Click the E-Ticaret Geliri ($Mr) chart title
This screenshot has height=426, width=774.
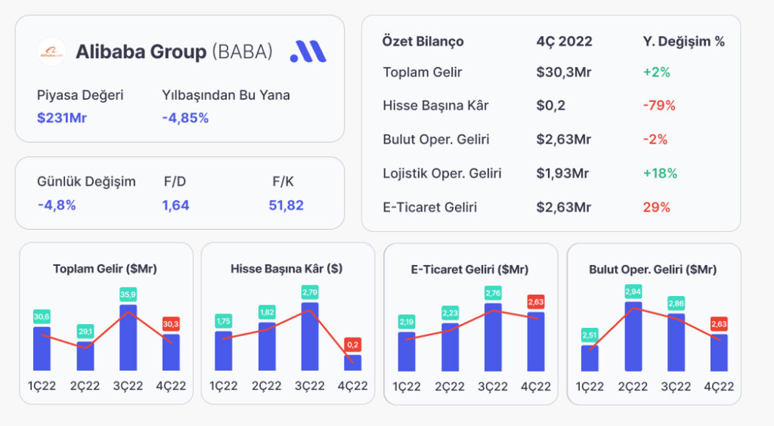tap(470, 269)
